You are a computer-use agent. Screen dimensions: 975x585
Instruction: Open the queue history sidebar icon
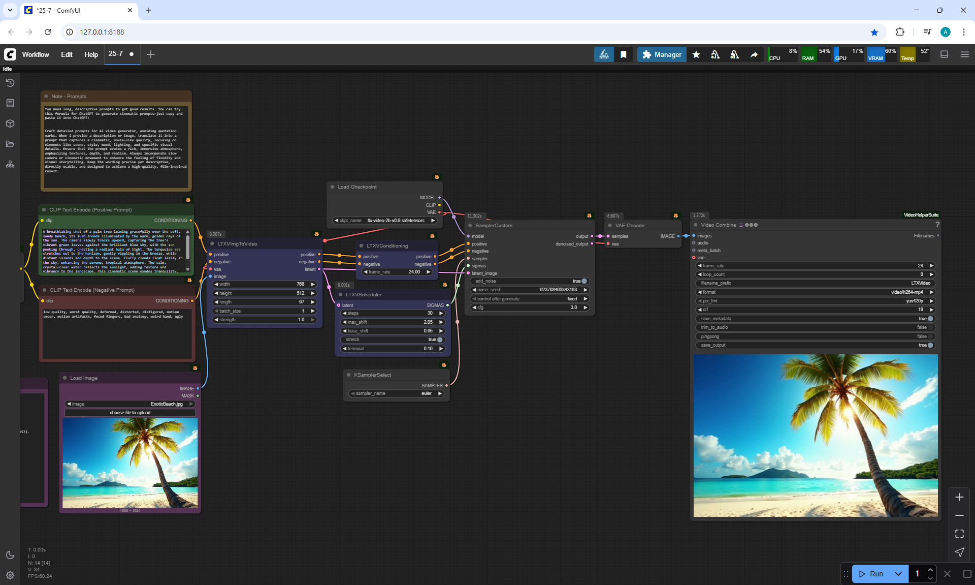(10, 83)
